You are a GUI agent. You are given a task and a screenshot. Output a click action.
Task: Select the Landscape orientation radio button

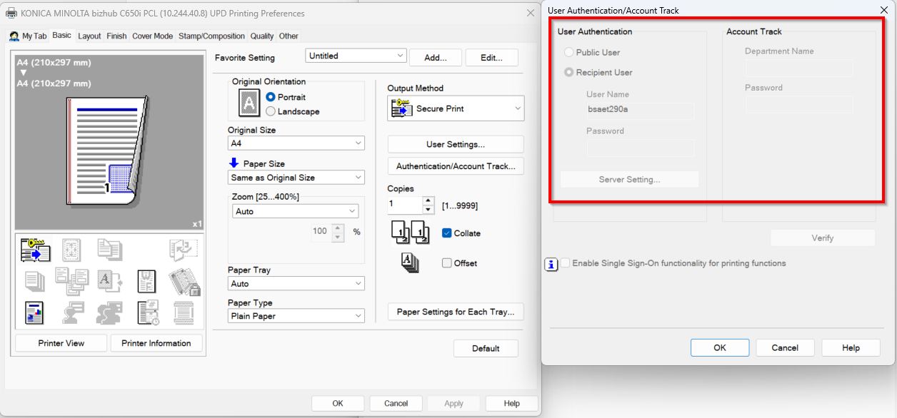271,111
